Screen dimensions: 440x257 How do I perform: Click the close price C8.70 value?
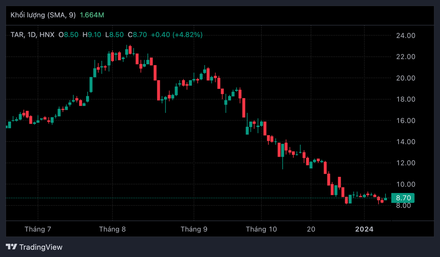pyautogui.click(x=137, y=35)
